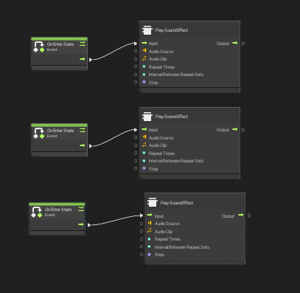
Task: Click Output port triangle on bottom Play Sound Effect
Action: point(249,216)
